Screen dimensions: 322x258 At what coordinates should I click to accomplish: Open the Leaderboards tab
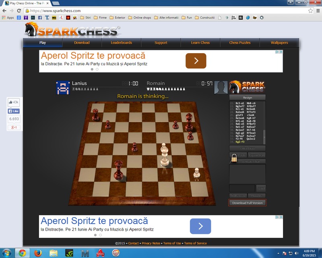point(122,43)
